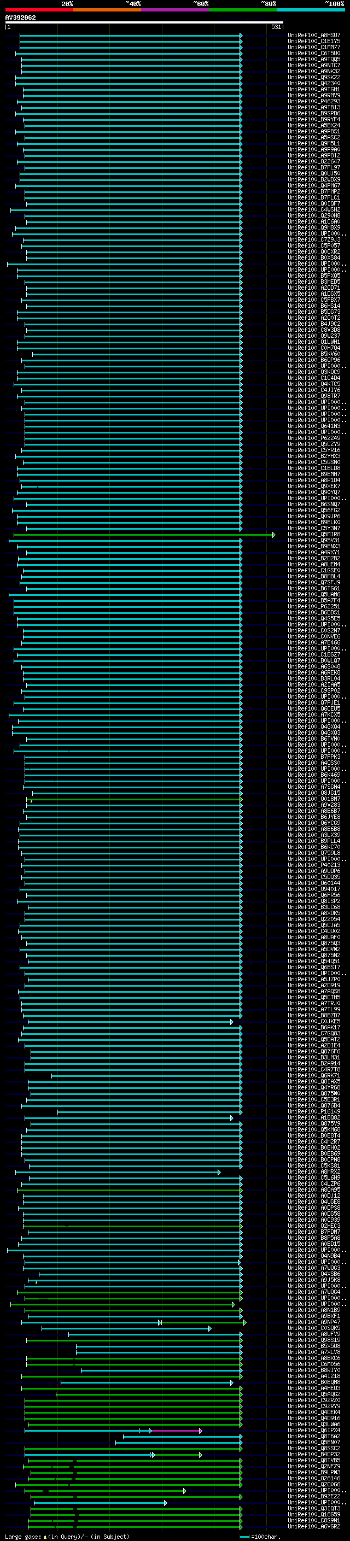Viewport: 350px width, 1541px height.
Task: Click the green Q5MIR8 alignment bar
Action: point(144,535)
